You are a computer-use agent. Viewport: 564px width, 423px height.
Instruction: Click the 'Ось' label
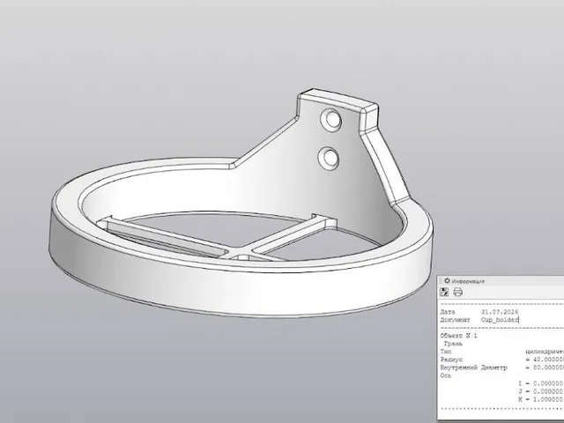coord(446,375)
